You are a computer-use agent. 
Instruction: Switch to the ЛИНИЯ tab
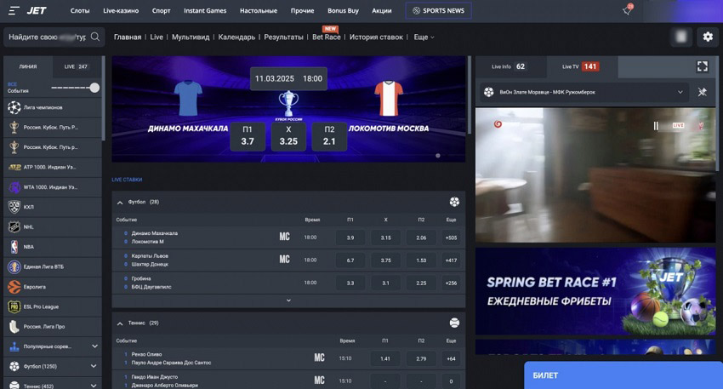coord(28,66)
